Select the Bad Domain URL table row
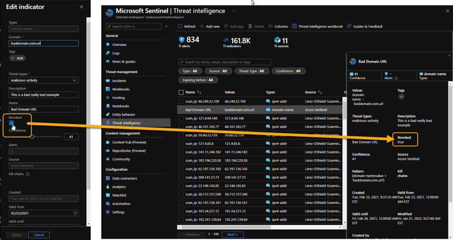Viewport: 453px width, 240px height. pos(259,110)
